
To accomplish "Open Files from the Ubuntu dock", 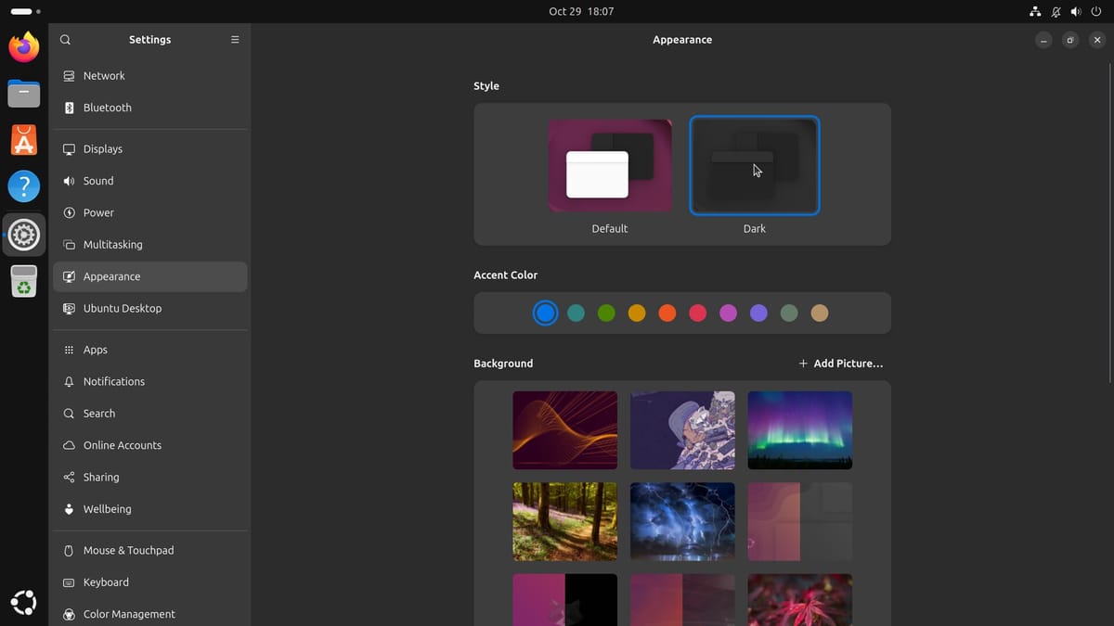I will tap(24, 94).
